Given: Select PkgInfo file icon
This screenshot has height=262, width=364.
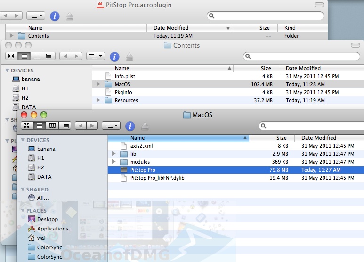Looking at the screenshot, I should pyautogui.click(x=108, y=92).
